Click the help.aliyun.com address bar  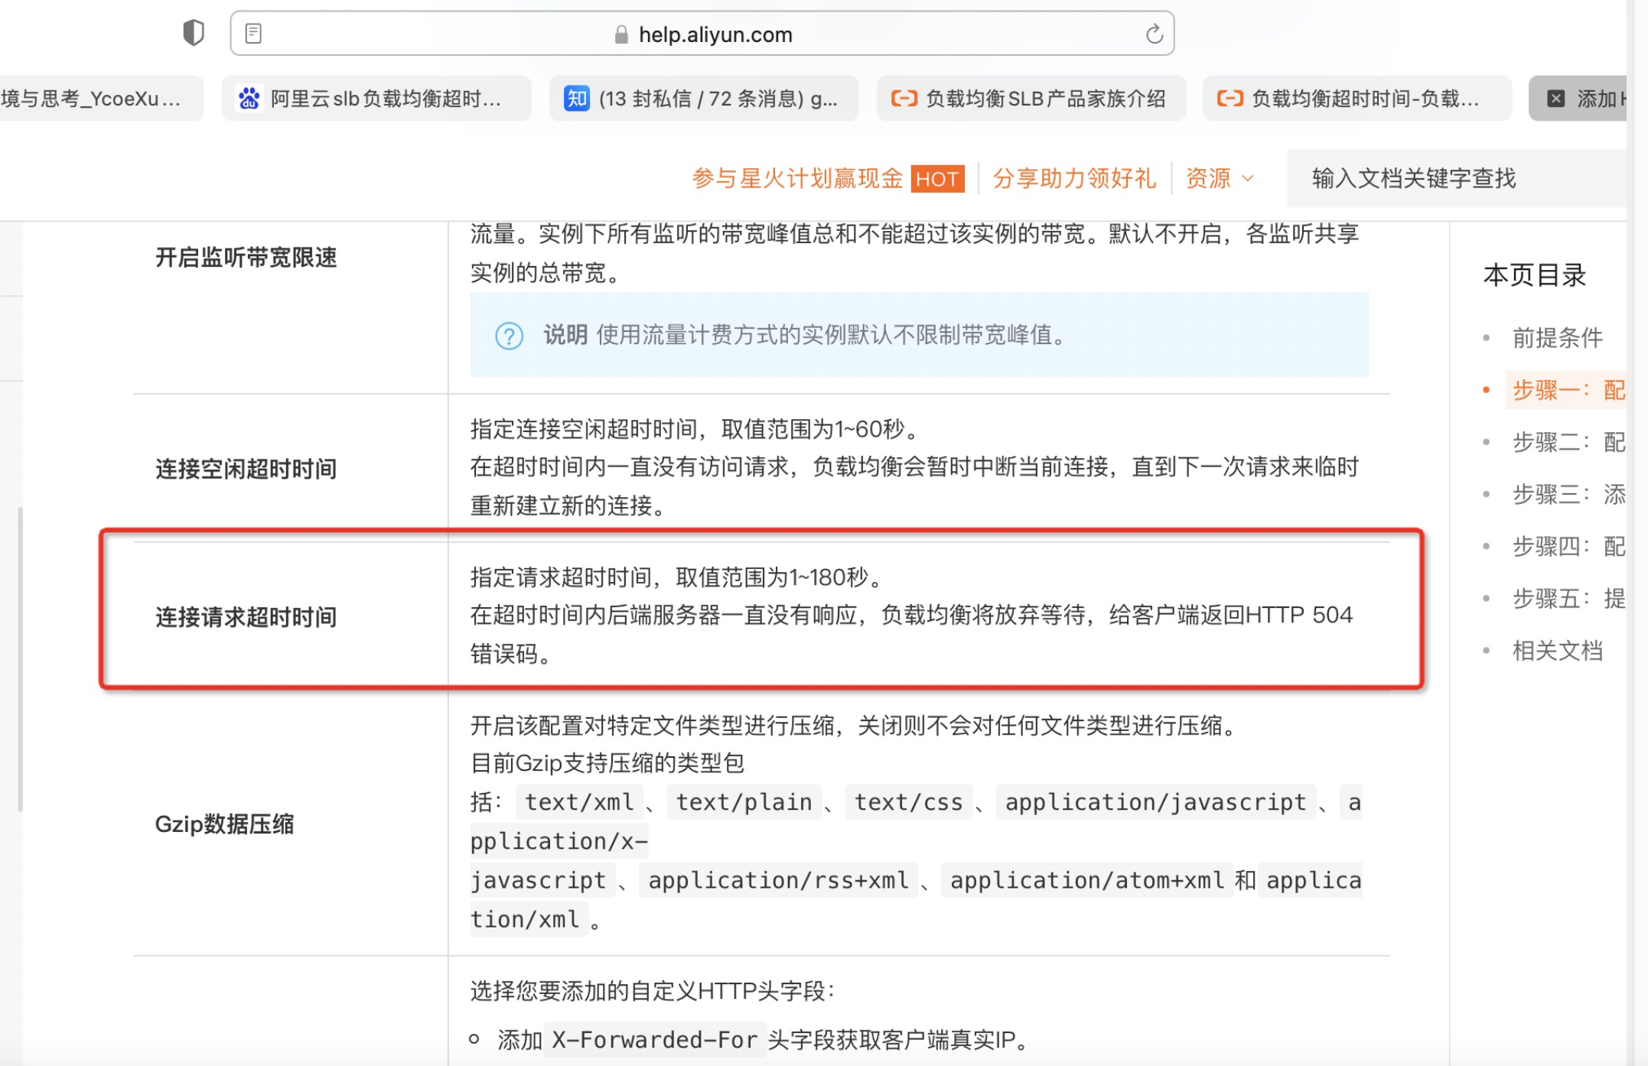coord(715,34)
